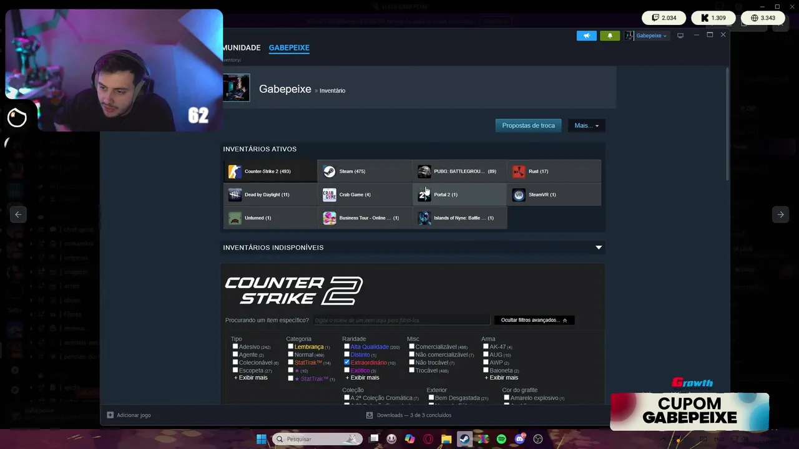Check the Agente type filter
Image resolution: width=799 pixels, height=449 pixels.
click(x=235, y=354)
